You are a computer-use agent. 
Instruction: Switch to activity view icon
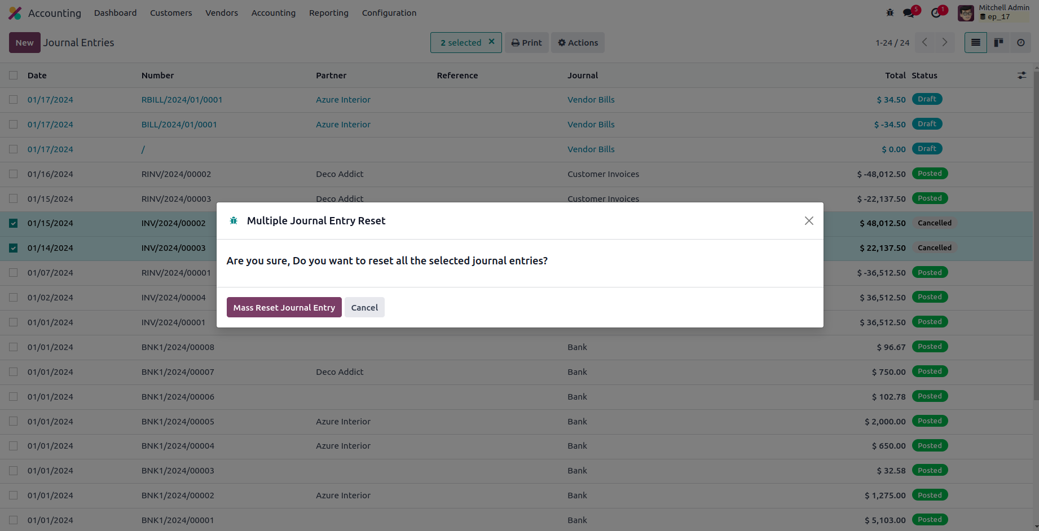click(1020, 43)
